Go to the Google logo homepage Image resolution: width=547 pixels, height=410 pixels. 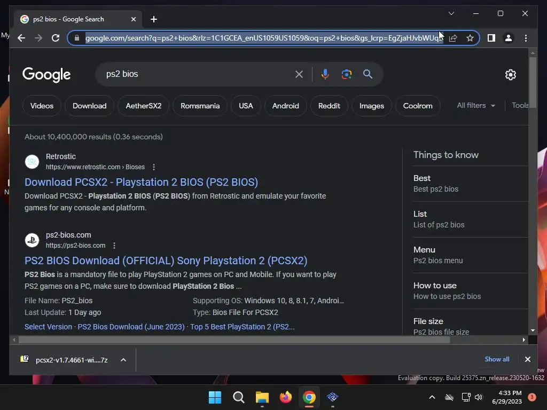pos(46,74)
